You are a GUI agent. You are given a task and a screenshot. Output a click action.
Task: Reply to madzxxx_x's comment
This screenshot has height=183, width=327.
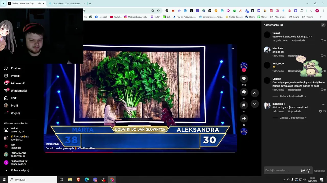click(x=294, y=111)
